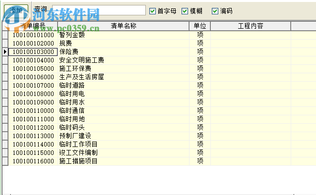Select cell 100100115000

33,153
